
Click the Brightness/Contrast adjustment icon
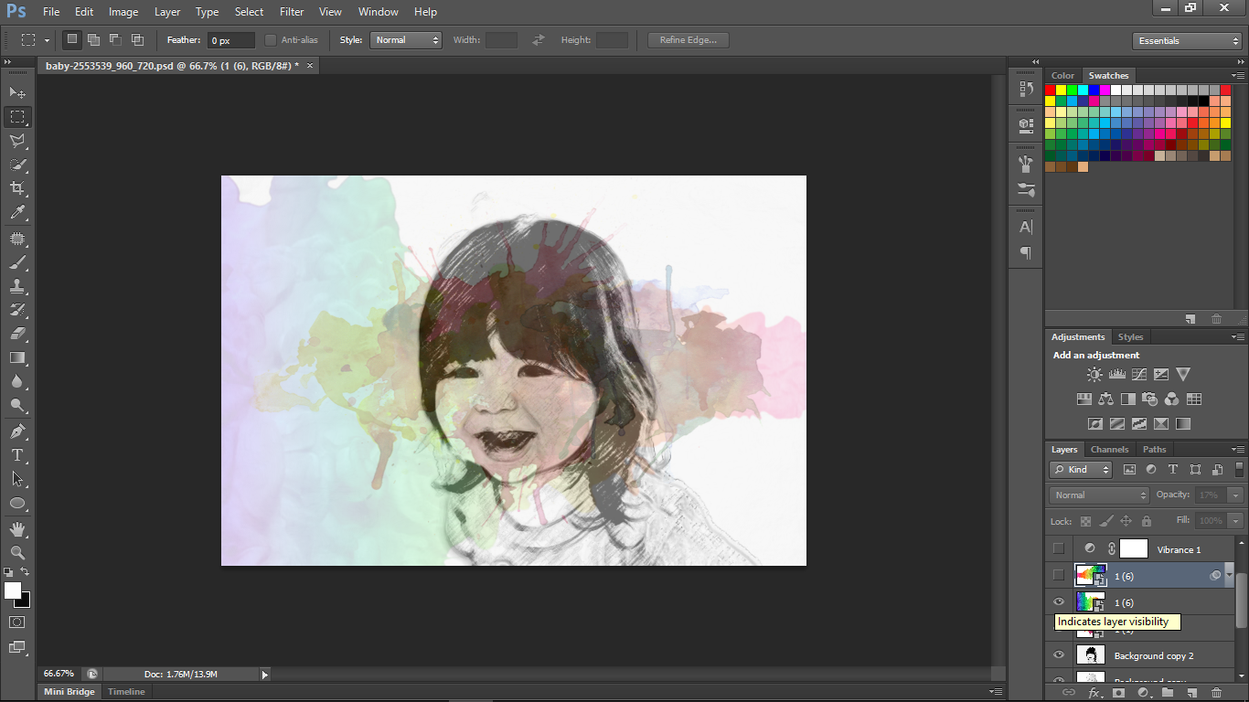(1094, 375)
